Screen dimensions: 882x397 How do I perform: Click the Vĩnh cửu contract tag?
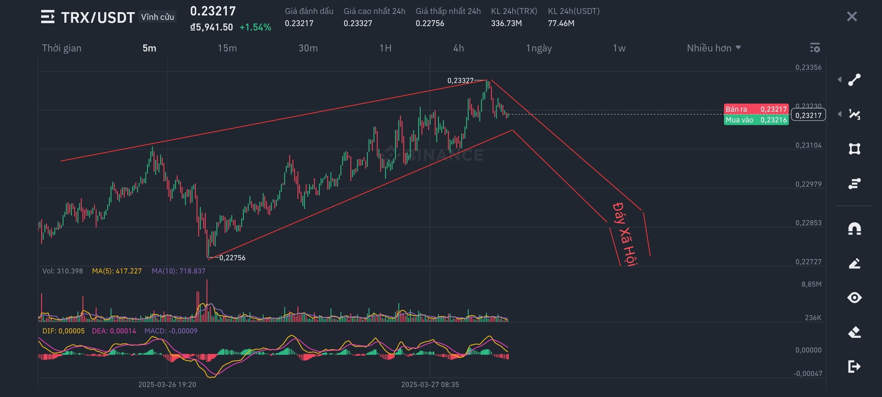point(157,17)
